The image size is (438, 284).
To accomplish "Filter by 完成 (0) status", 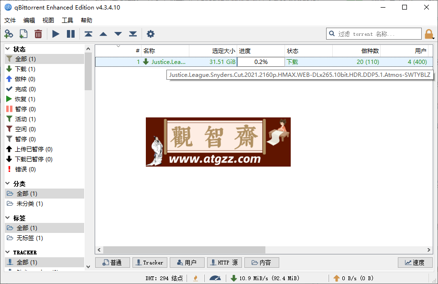I will [x=44, y=89].
